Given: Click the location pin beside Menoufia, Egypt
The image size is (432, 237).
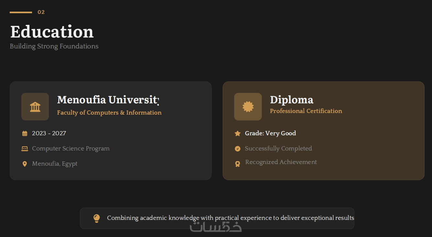Looking at the screenshot, I should [x=25, y=164].
